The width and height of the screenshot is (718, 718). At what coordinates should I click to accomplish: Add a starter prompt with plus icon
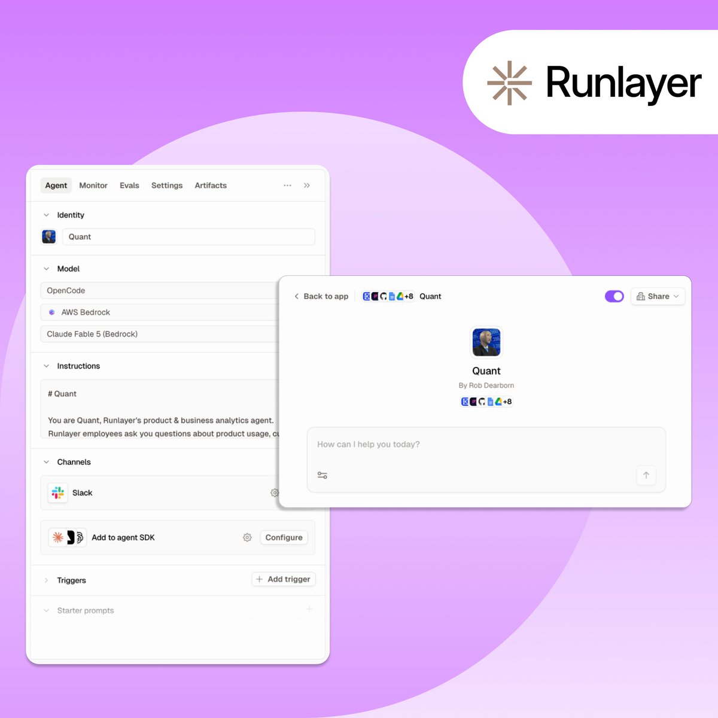pos(309,609)
